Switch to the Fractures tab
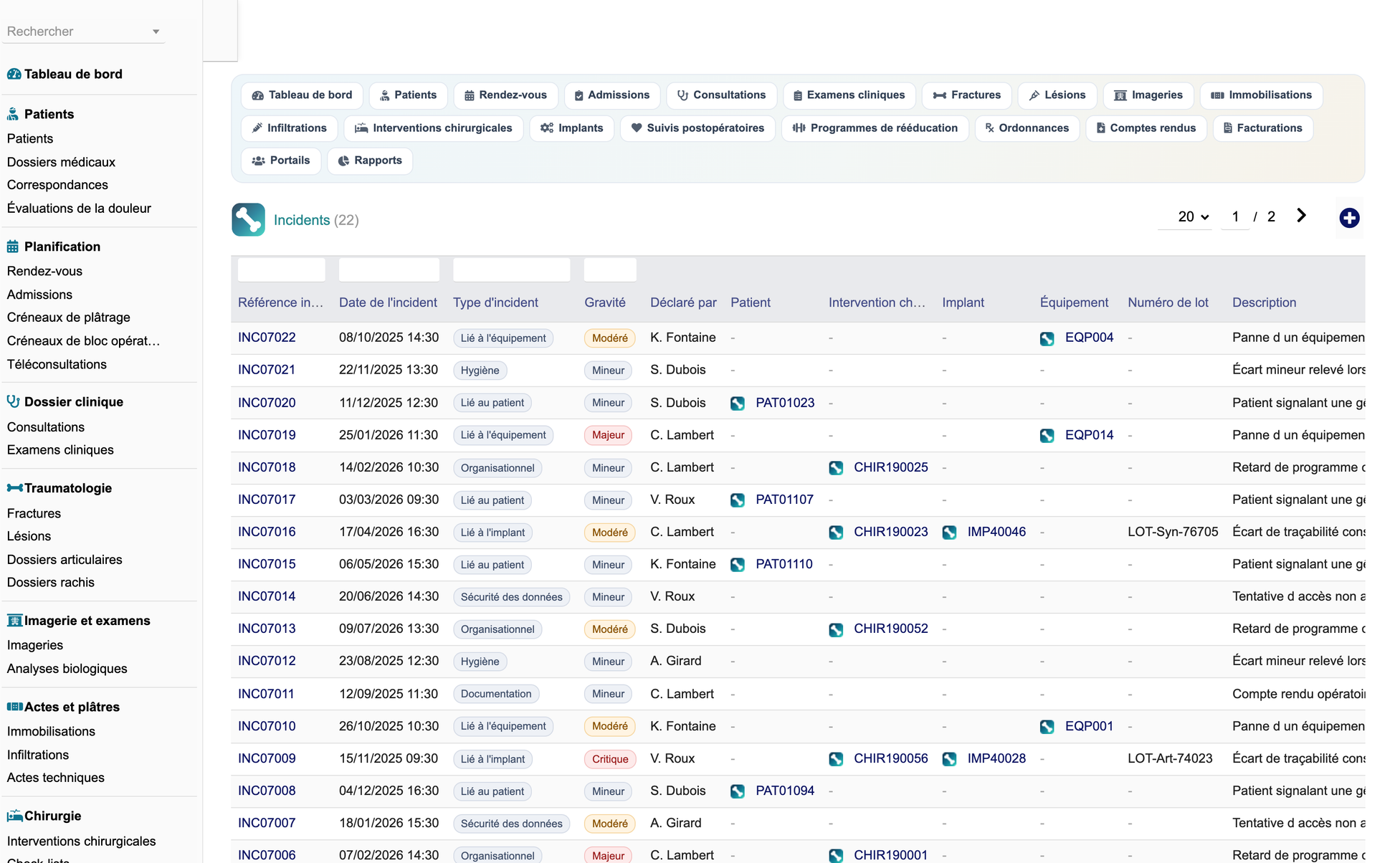This screenshot has width=1395, height=863. pyautogui.click(x=966, y=95)
